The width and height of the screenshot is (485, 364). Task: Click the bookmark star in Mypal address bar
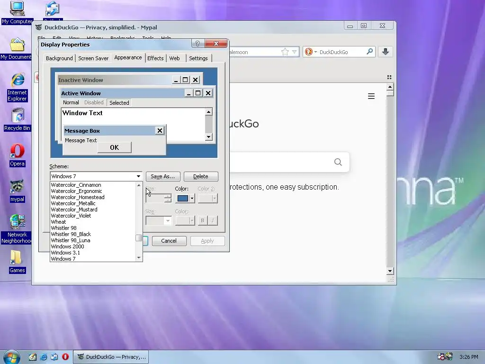coord(285,52)
